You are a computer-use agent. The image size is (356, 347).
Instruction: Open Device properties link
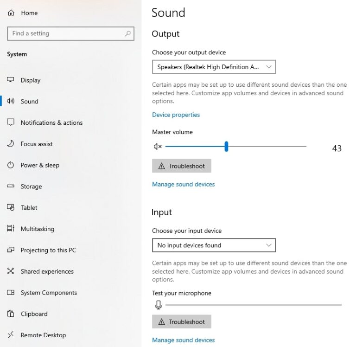(176, 115)
